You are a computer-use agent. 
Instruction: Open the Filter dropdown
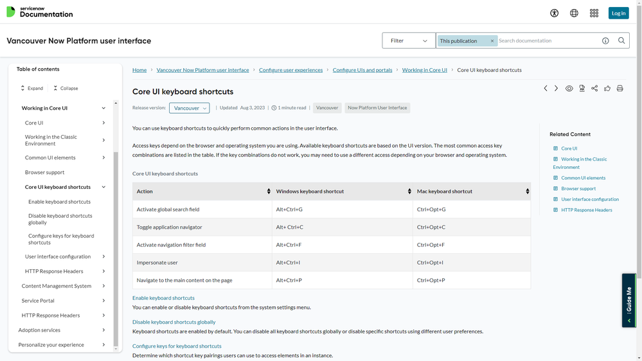[x=409, y=40]
